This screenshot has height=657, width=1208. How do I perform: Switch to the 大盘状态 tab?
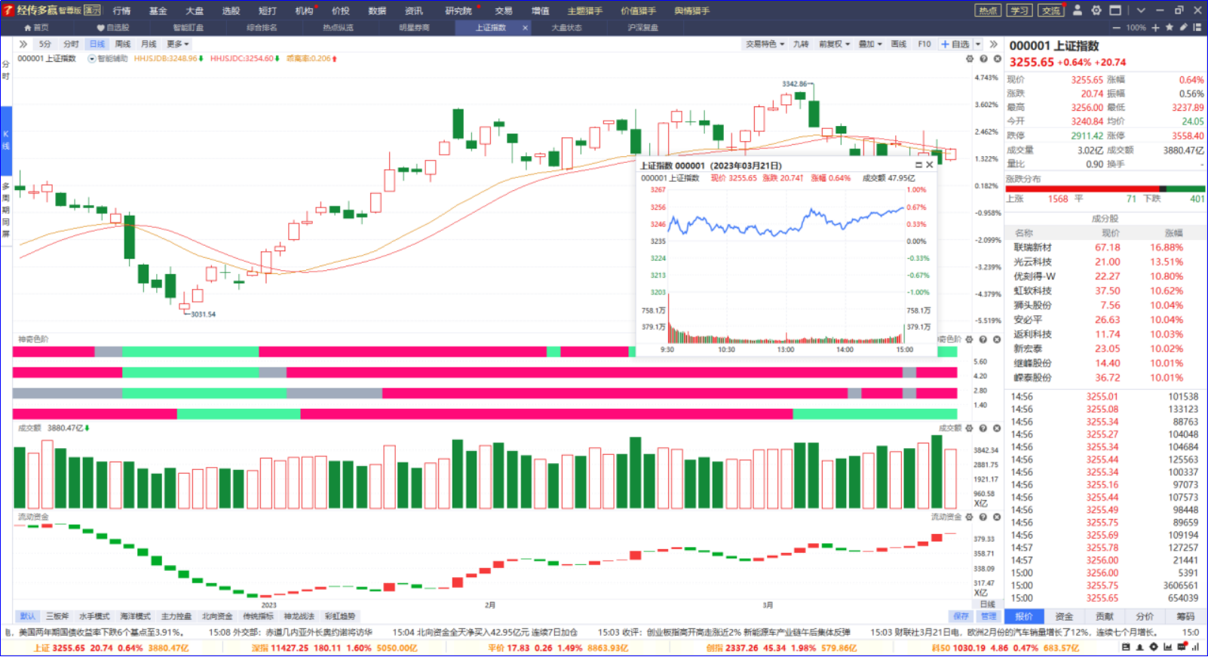566,27
